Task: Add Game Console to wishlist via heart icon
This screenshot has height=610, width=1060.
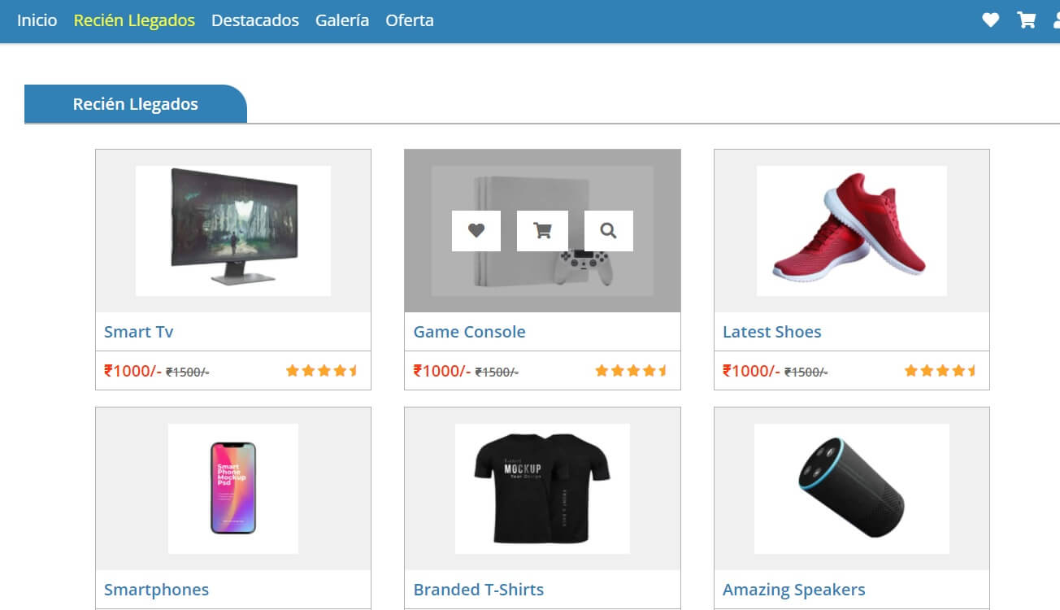Action: pyautogui.click(x=476, y=231)
